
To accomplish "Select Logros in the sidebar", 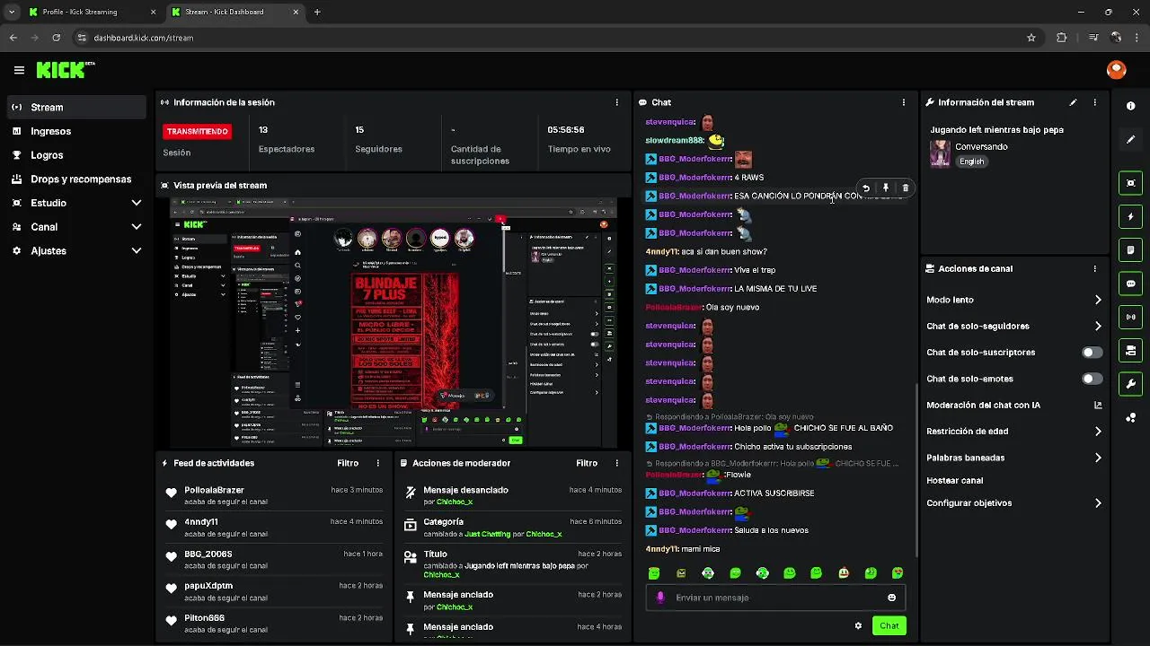I will pyautogui.click(x=76, y=155).
